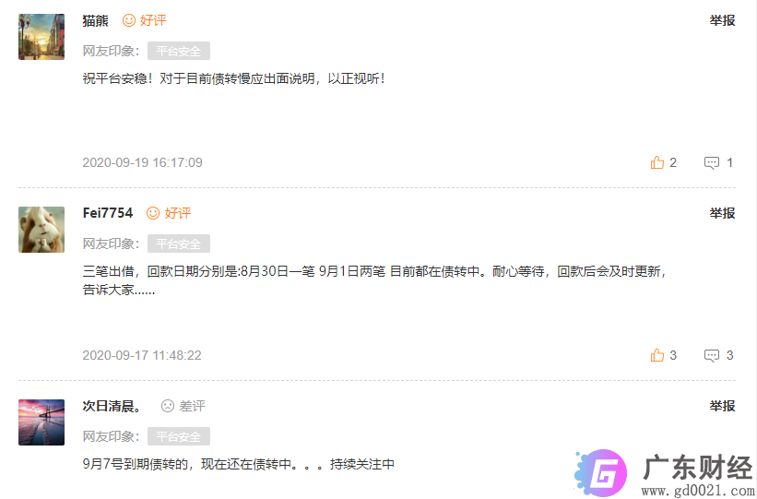The height and width of the screenshot is (499, 757).
Task: Visit the www.gd0021.com watermark link
Action: (x=698, y=491)
